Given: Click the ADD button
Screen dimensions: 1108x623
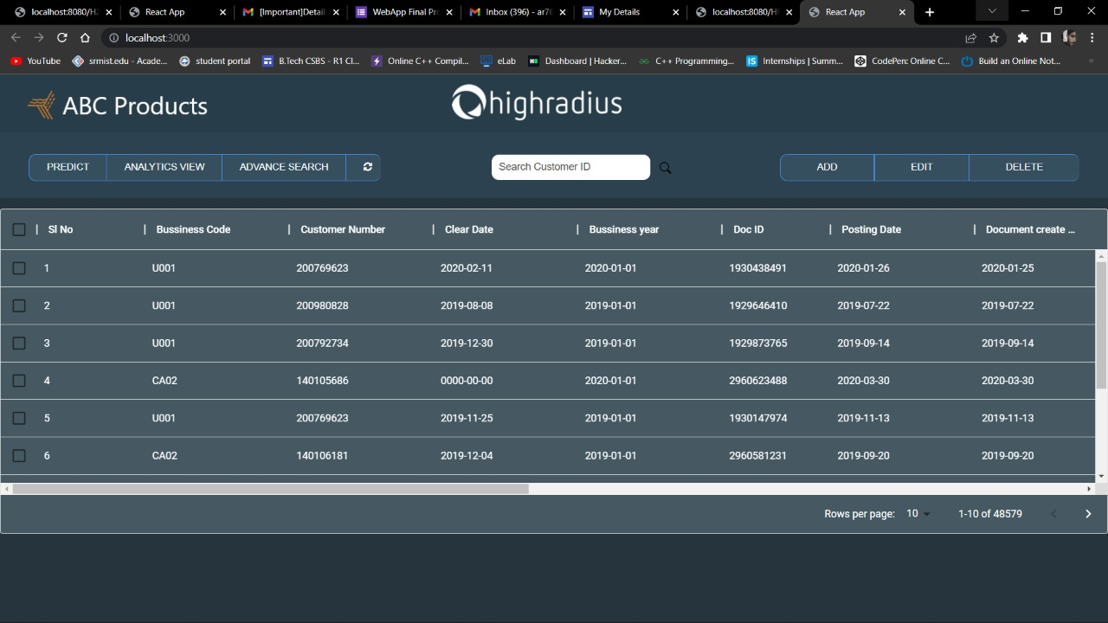Looking at the screenshot, I should 826,167.
